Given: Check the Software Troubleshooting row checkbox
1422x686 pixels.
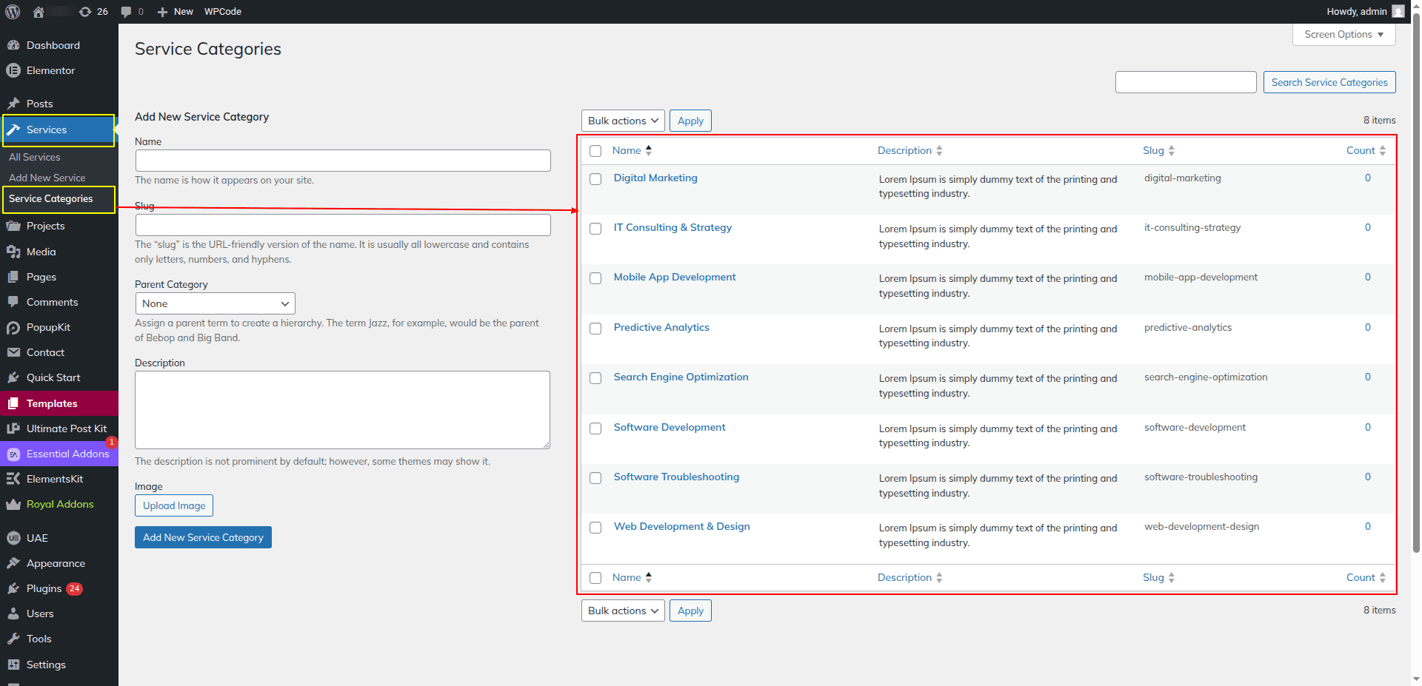Looking at the screenshot, I should 595,478.
